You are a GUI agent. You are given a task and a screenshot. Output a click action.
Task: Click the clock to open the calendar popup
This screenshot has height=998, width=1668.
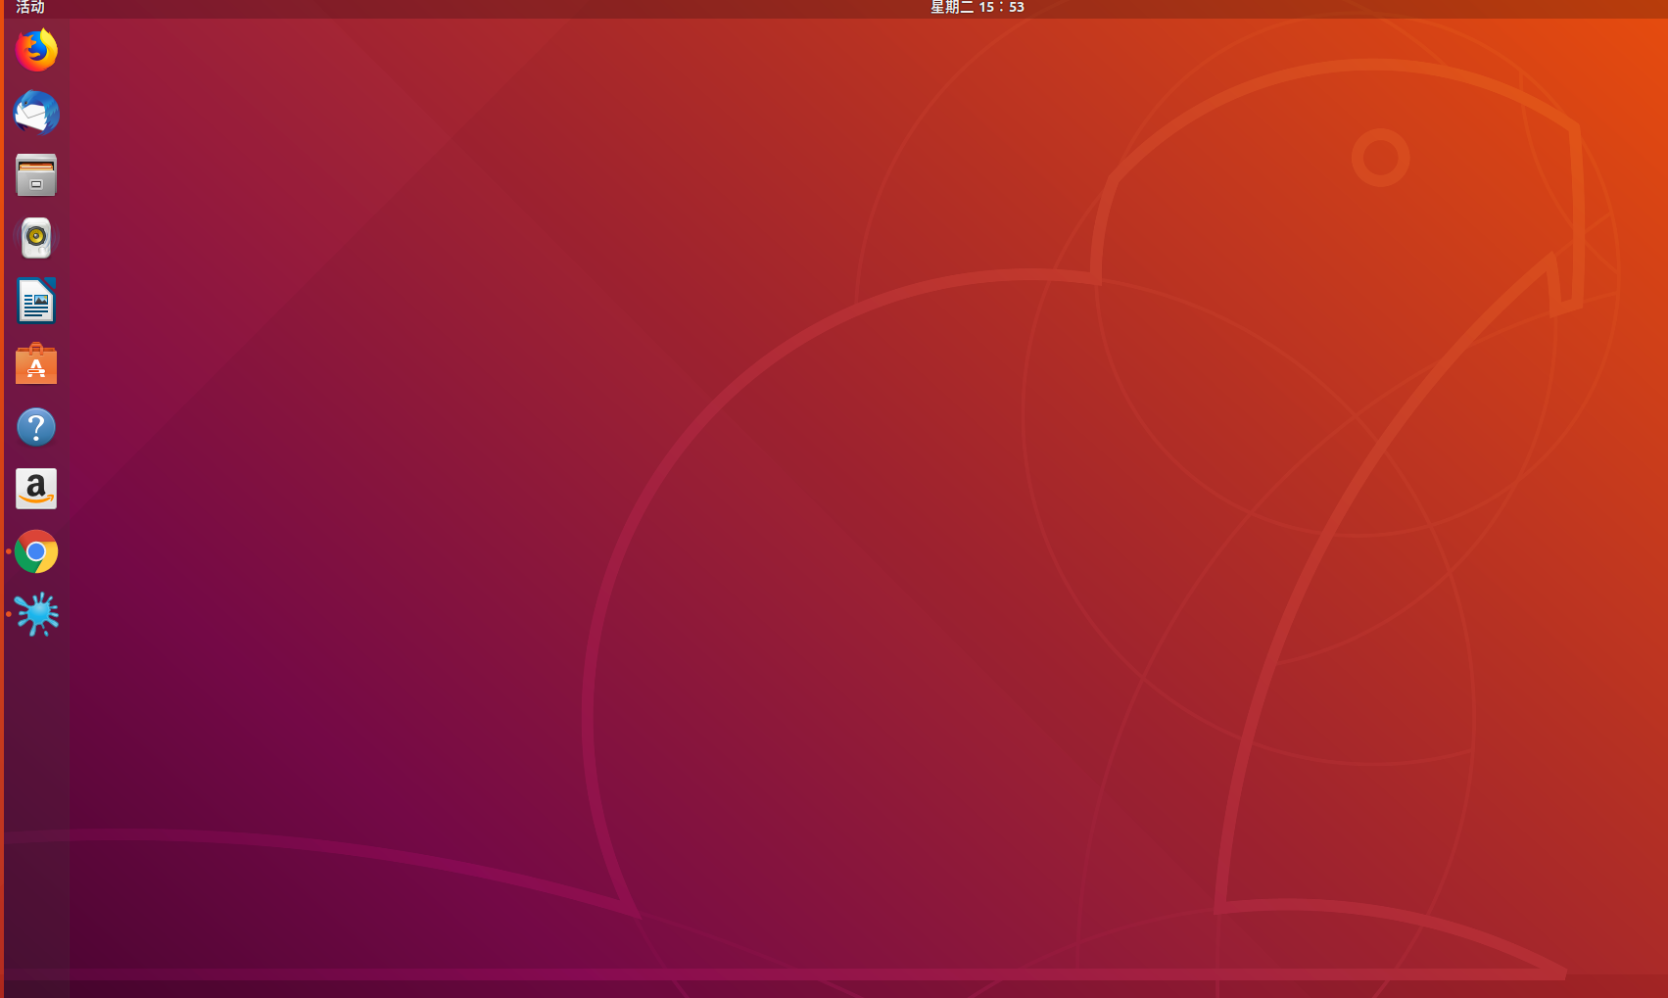(976, 8)
